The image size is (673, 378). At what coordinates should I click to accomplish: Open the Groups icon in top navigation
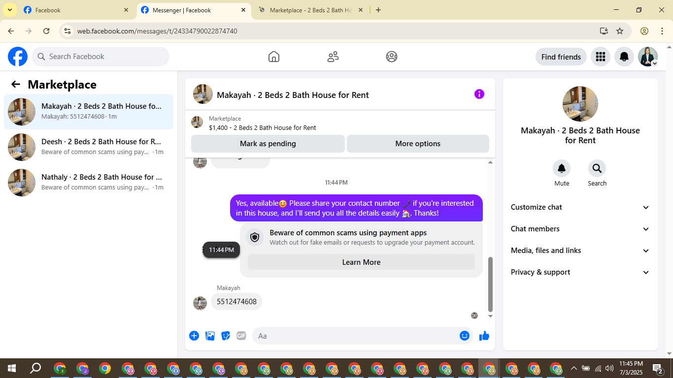click(x=392, y=57)
